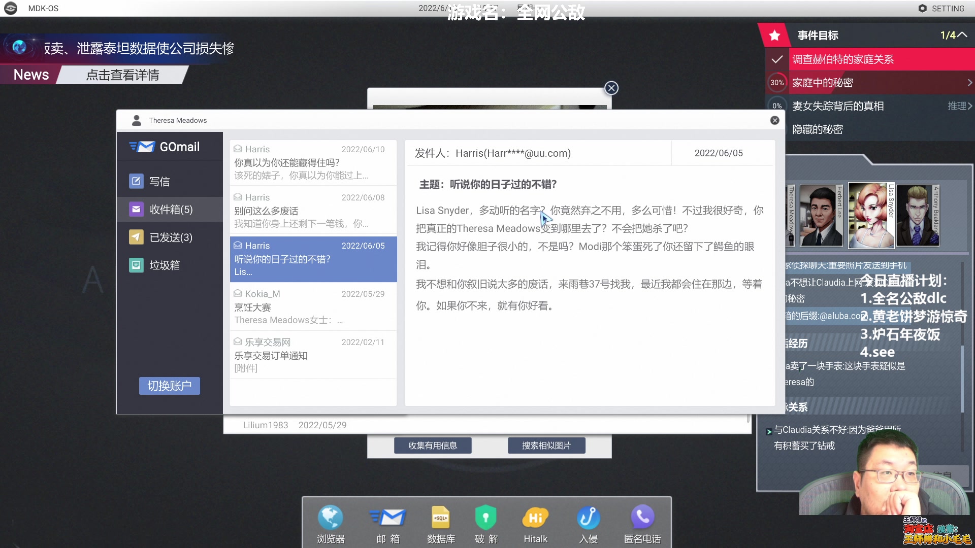This screenshot has height=548, width=975.
Task: Expand the 家庭中的秘密 objective arrow
Action: pyautogui.click(x=969, y=82)
